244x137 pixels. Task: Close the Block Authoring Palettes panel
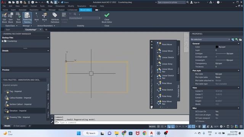152,41
